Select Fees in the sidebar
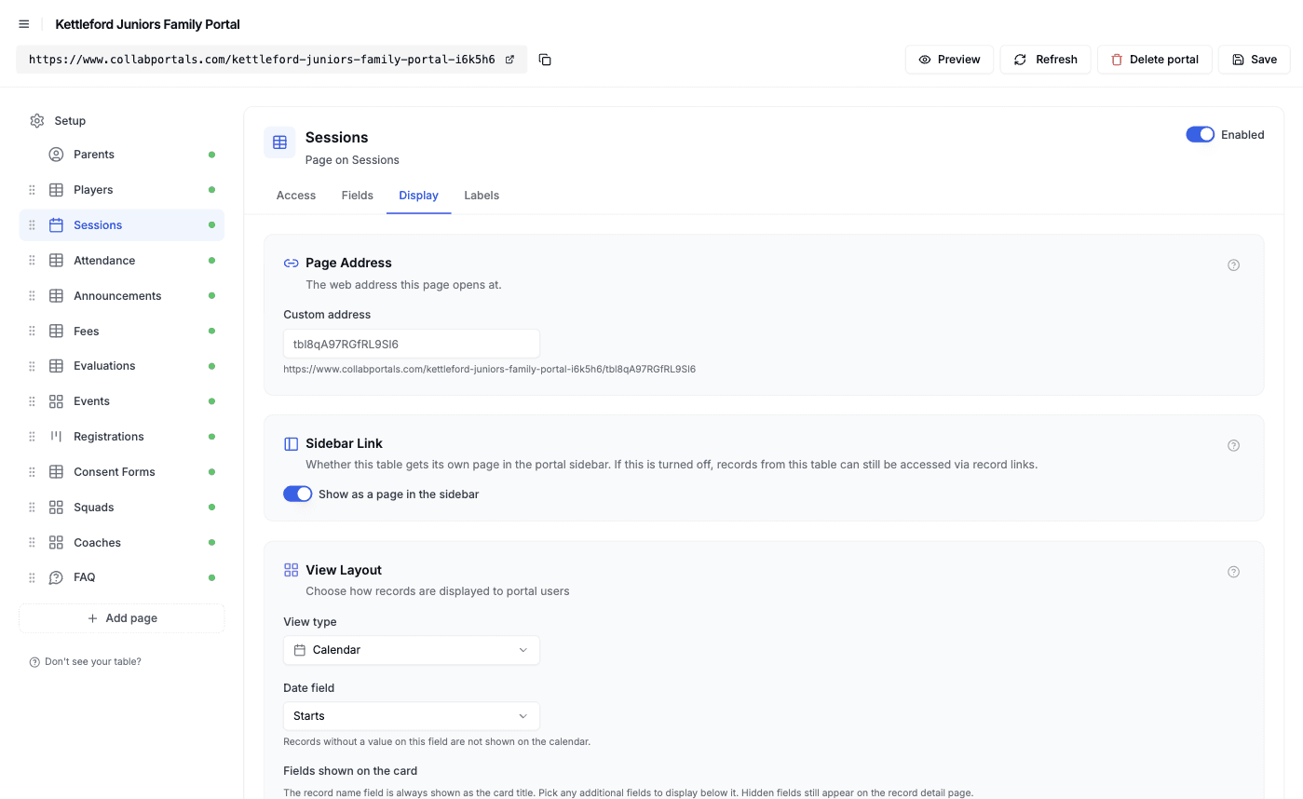The image size is (1303, 799). click(122, 332)
